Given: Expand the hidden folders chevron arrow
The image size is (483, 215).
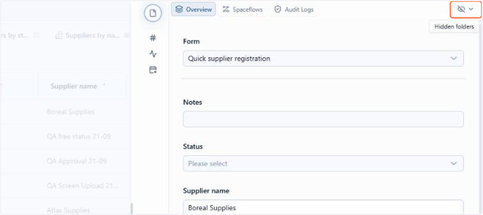Looking at the screenshot, I should tap(471, 9).
